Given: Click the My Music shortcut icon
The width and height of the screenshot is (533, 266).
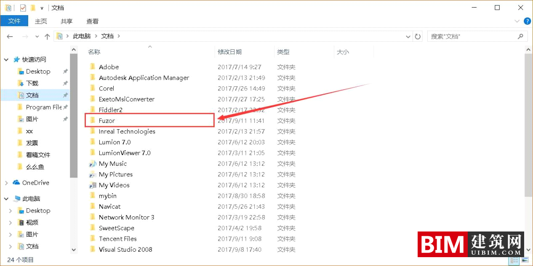Looking at the screenshot, I should tap(93, 164).
